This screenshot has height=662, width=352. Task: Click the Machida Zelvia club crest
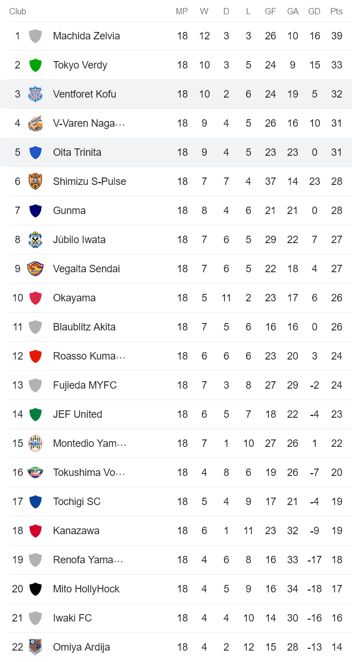(35, 35)
